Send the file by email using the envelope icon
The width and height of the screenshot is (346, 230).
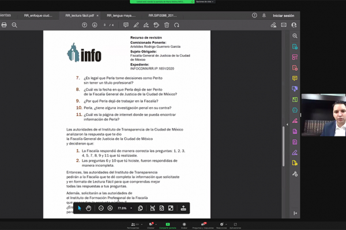pos(284,25)
